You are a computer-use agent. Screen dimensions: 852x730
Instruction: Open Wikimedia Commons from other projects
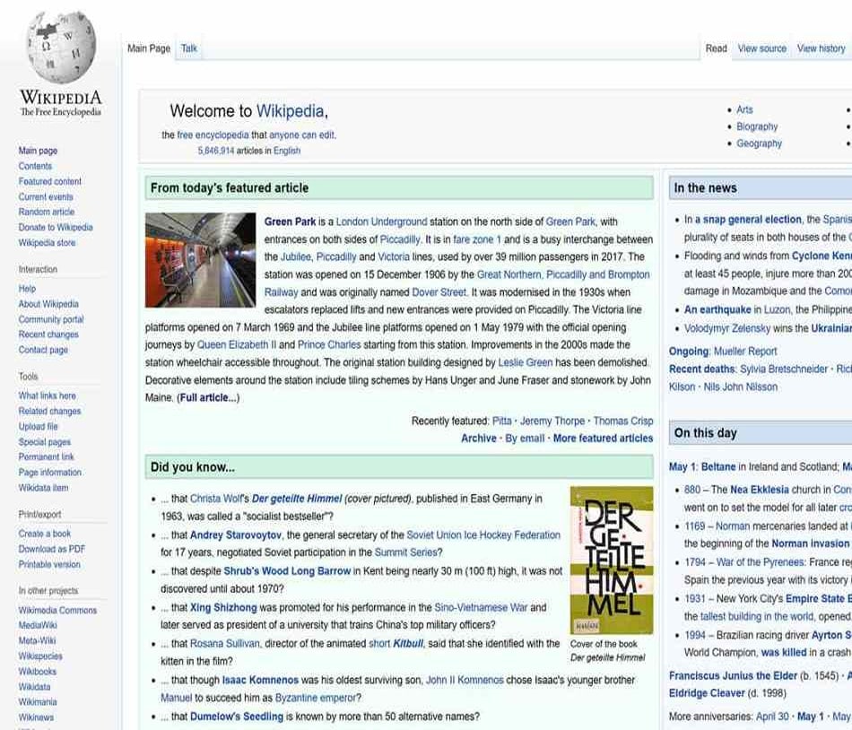(x=59, y=610)
